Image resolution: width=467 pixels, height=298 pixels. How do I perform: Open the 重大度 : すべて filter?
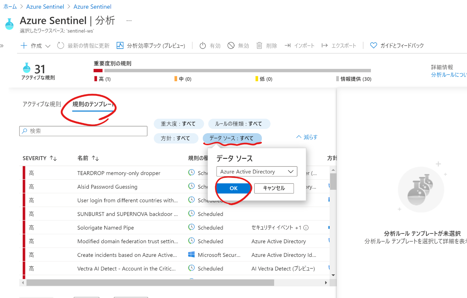point(178,124)
